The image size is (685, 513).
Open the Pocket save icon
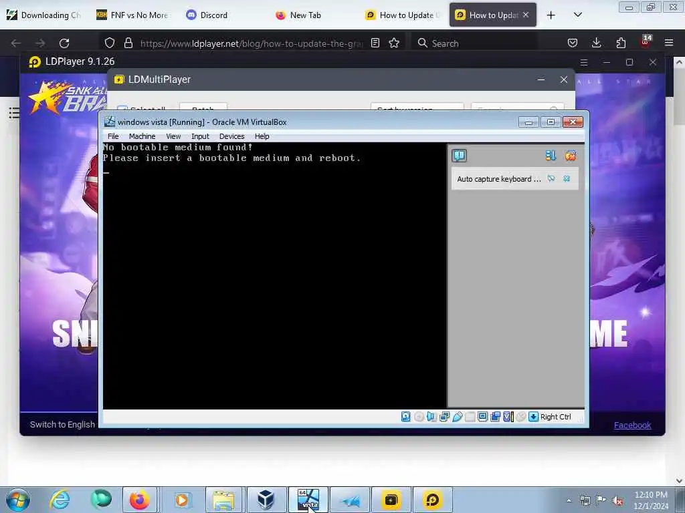pyautogui.click(x=573, y=43)
